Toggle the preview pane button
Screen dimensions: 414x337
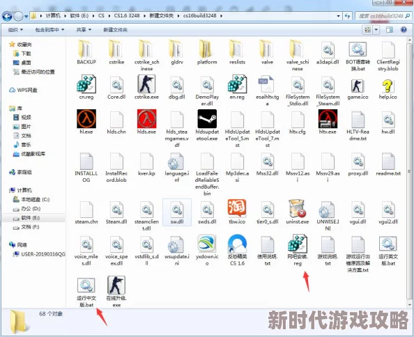390,29
